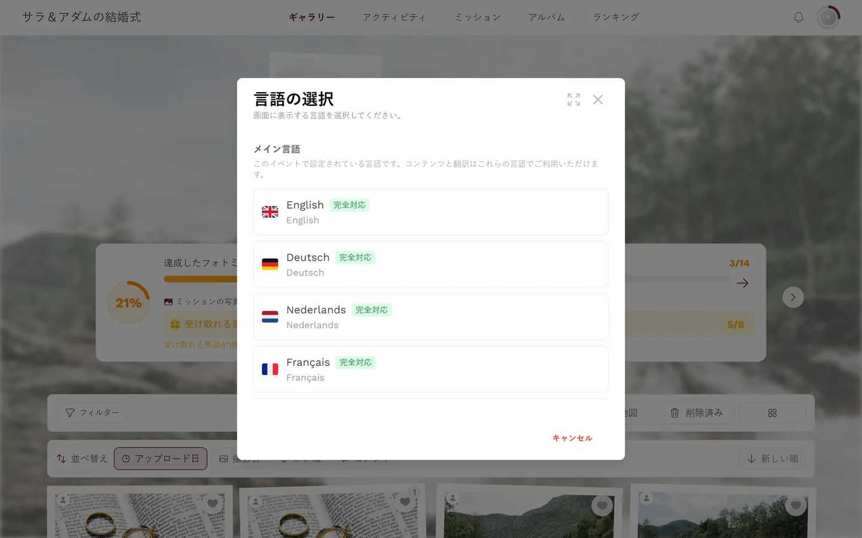The height and width of the screenshot is (538, 862).
Task: Click the gift icon in the reward banner
Action: (x=175, y=324)
